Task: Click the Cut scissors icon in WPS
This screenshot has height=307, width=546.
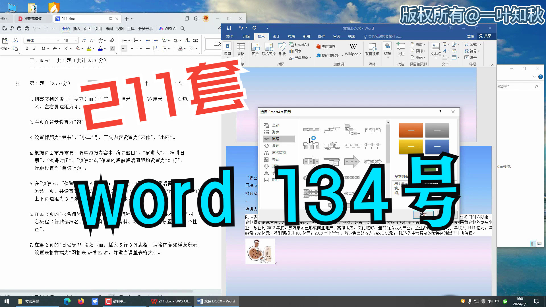Action: point(15,40)
